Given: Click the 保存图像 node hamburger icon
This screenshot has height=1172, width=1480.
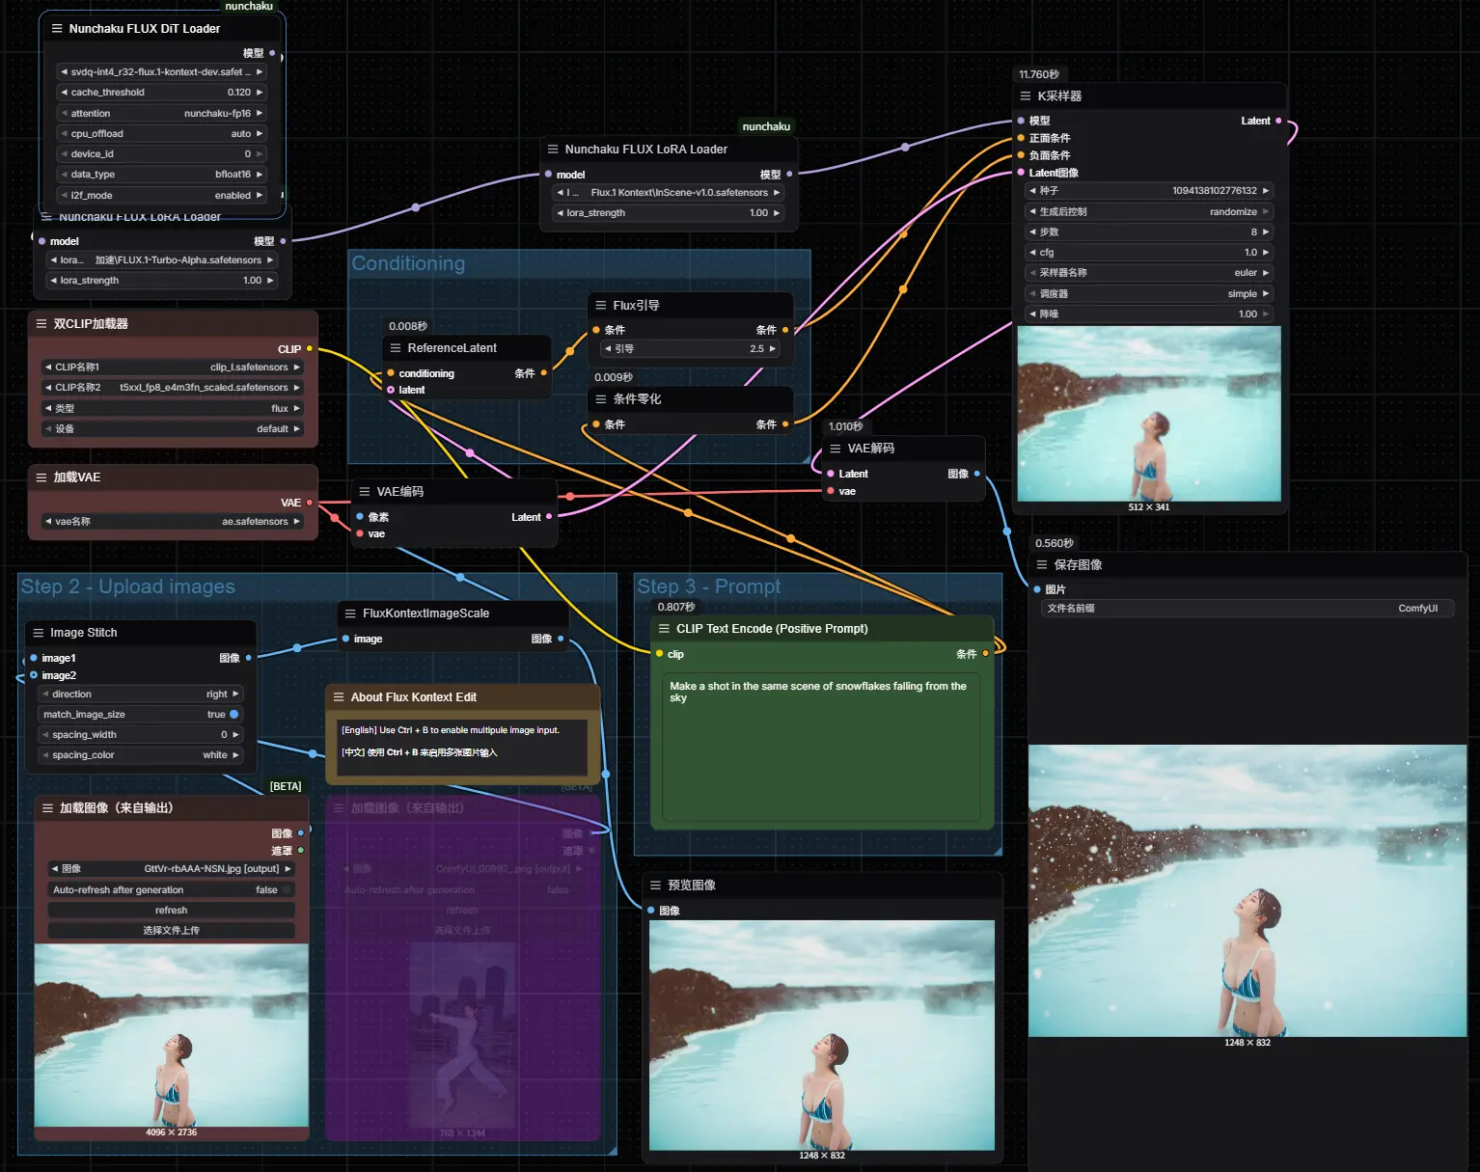Looking at the screenshot, I should pos(1042,565).
